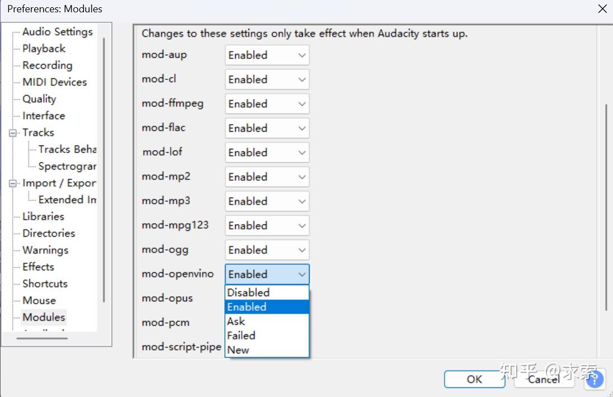Open the mod-aup status dropdown
Image resolution: width=613 pixels, height=397 pixels.
click(267, 55)
